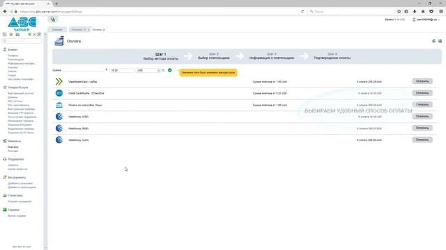This screenshot has height=250, width=446.
Task: Open the key icon button above tabs
Action: (53, 19)
